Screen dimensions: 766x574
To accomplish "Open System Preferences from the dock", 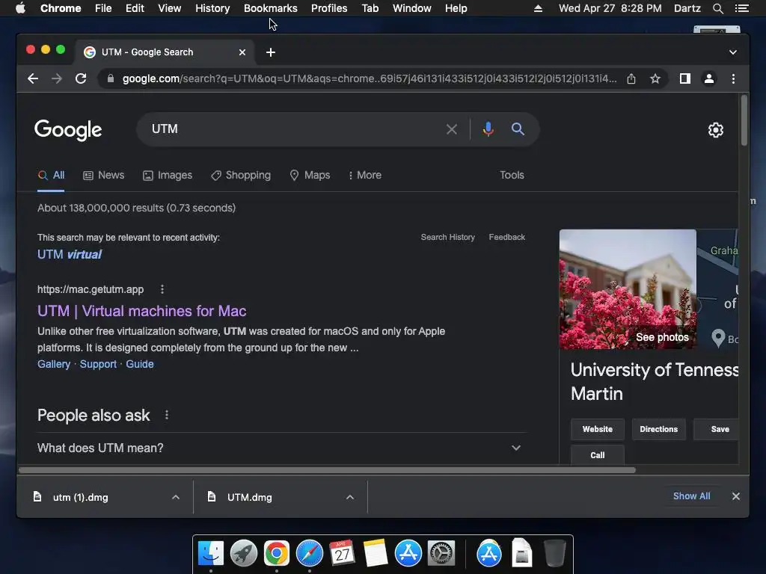I will (441, 554).
